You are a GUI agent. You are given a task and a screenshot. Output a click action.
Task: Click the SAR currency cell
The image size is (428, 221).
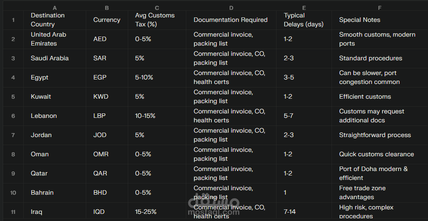(107, 58)
